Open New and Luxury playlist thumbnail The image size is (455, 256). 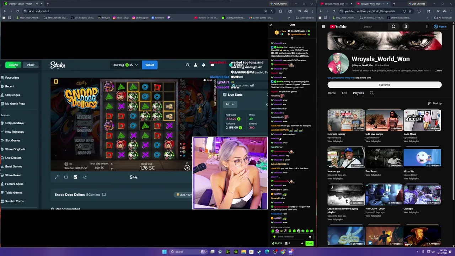click(346, 120)
